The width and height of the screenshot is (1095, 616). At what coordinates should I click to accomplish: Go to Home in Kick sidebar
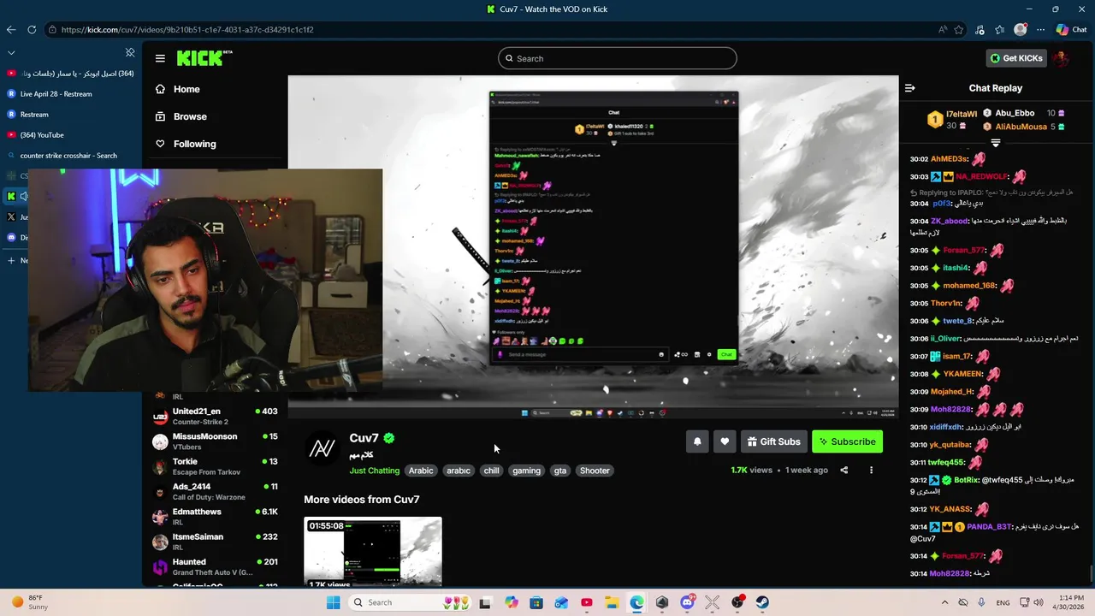click(177, 89)
